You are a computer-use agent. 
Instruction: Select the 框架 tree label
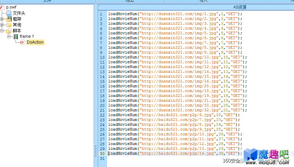point(17,19)
